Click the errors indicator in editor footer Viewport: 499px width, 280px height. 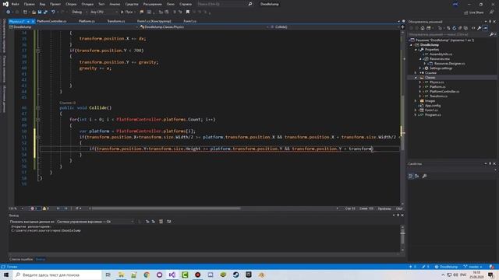pyautogui.click(x=34, y=208)
